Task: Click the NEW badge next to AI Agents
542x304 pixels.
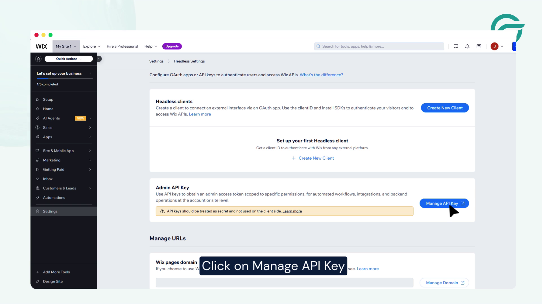Action: (80, 119)
